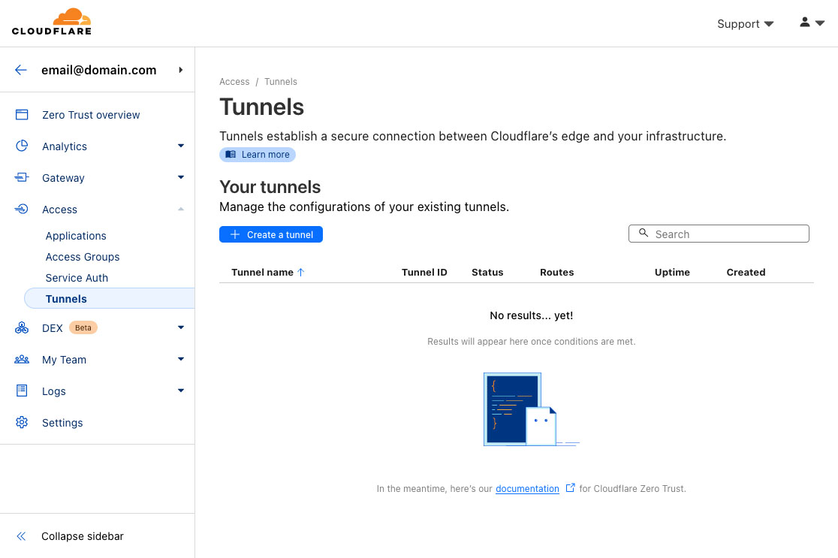Collapse the Access section
838x558 pixels.
(180, 210)
